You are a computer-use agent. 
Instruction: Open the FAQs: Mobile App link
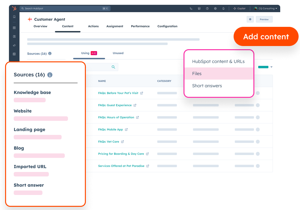(x=110, y=129)
